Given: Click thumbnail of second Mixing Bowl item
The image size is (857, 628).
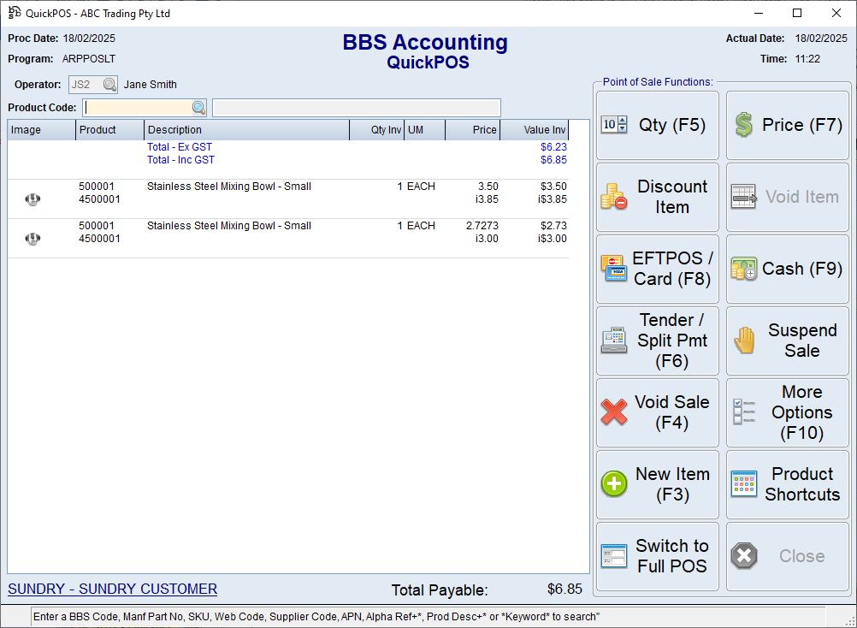Looking at the screenshot, I should (33, 239).
